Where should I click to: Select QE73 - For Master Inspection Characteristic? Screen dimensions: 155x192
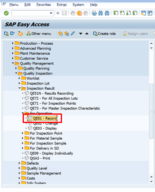pos(65,108)
